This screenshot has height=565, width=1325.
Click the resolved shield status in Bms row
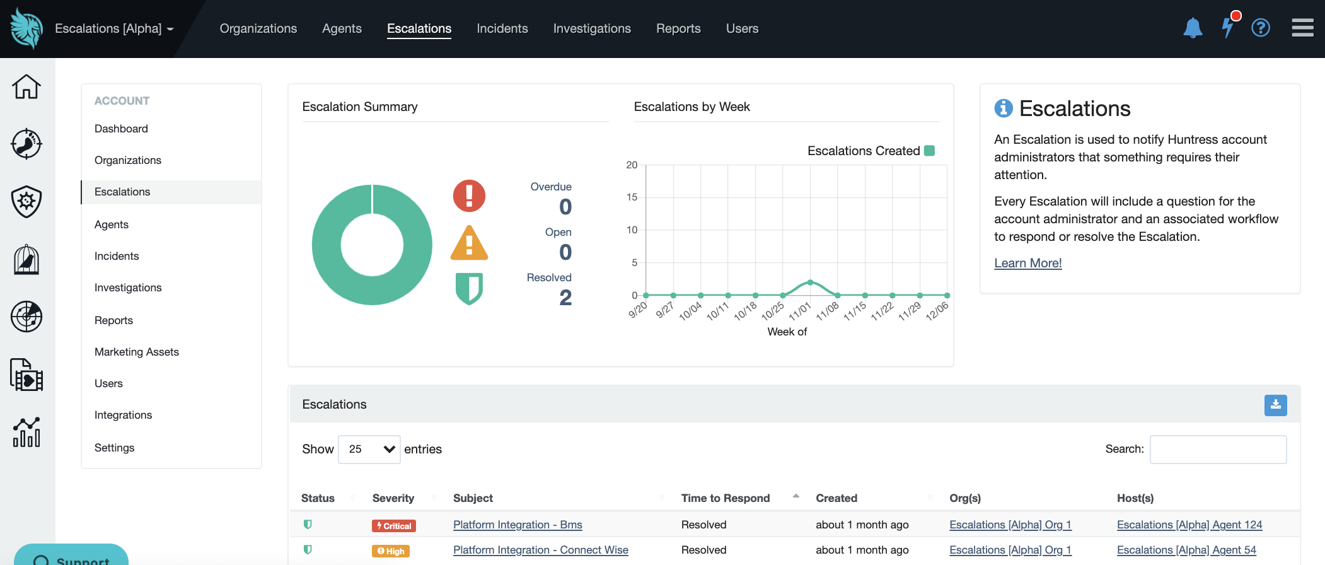click(308, 524)
